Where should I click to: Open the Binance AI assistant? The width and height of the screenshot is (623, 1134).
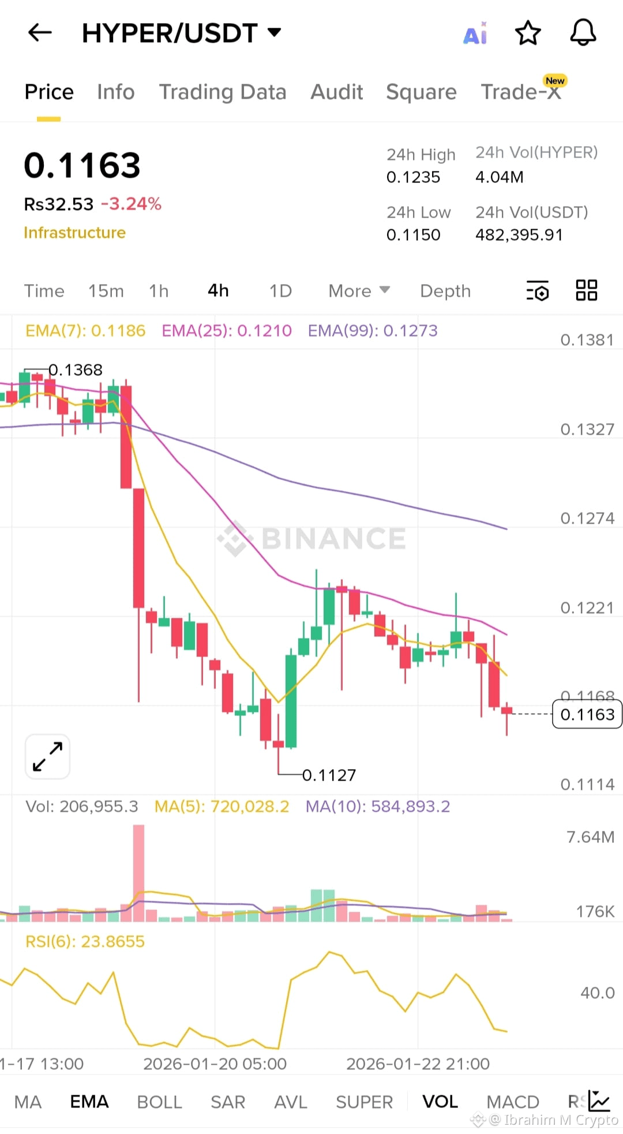pyautogui.click(x=474, y=33)
